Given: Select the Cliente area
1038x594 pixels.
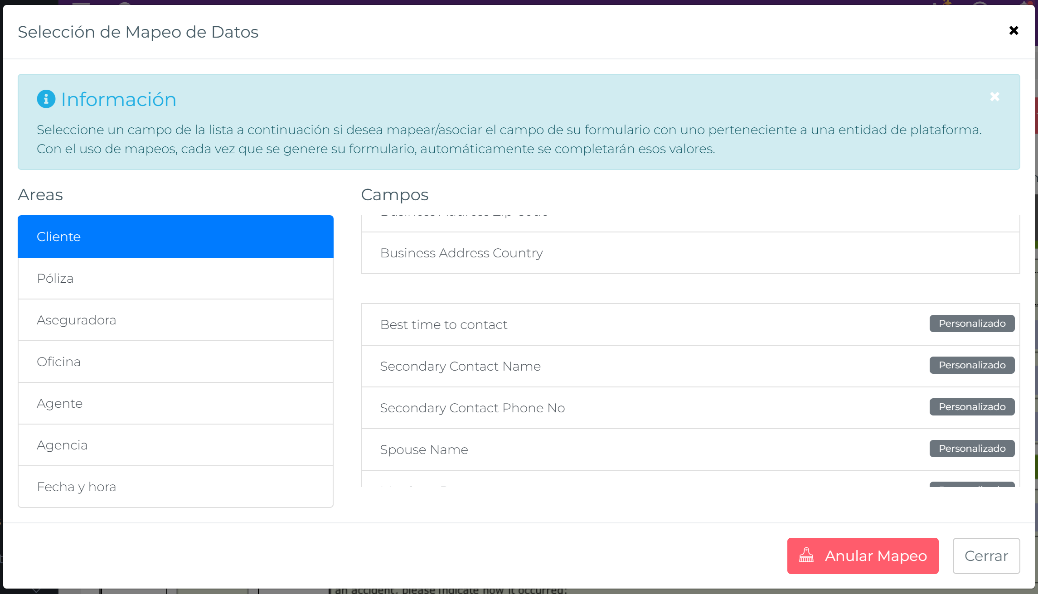Looking at the screenshot, I should tap(175, 236).
